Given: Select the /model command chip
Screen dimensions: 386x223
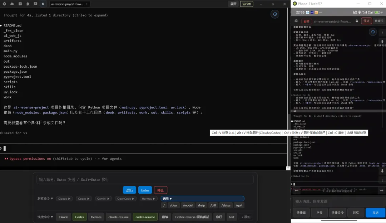Looking at the screenshot, I should (188, 205).
